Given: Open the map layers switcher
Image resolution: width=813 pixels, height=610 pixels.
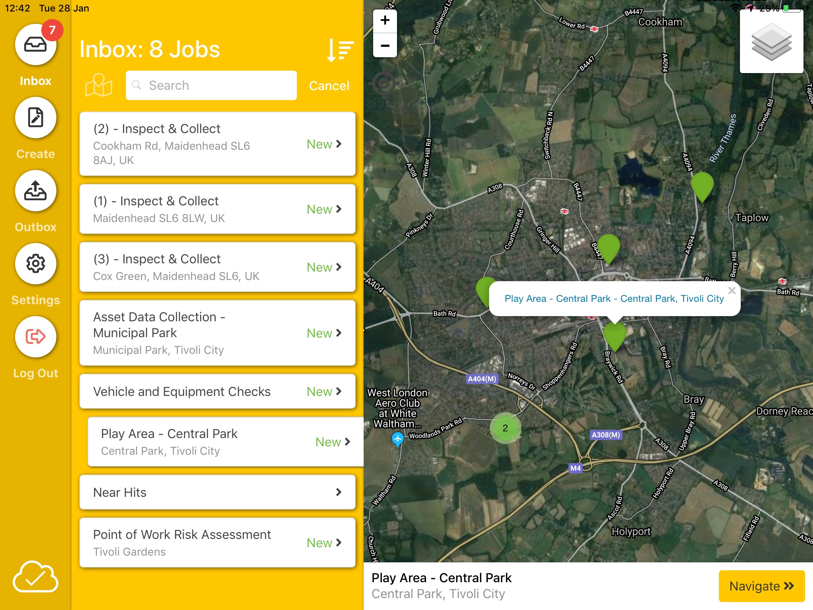Looking at the screenshot, I should (x=771, y=43).
